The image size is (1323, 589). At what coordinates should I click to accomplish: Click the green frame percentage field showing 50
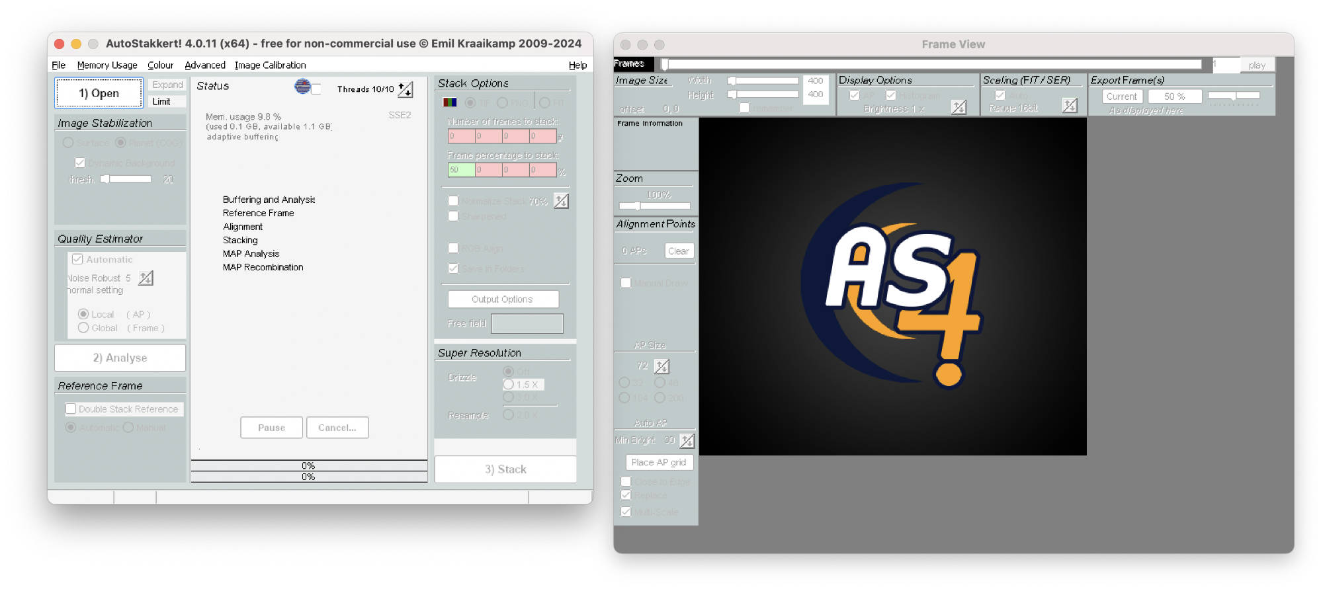point(461,170)
